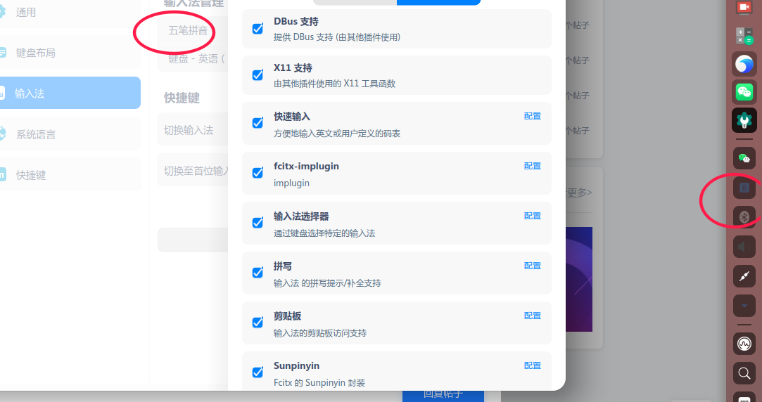Open 配置 for fcitx-implugin
The image size is (762, 402).
coord(533,166)
